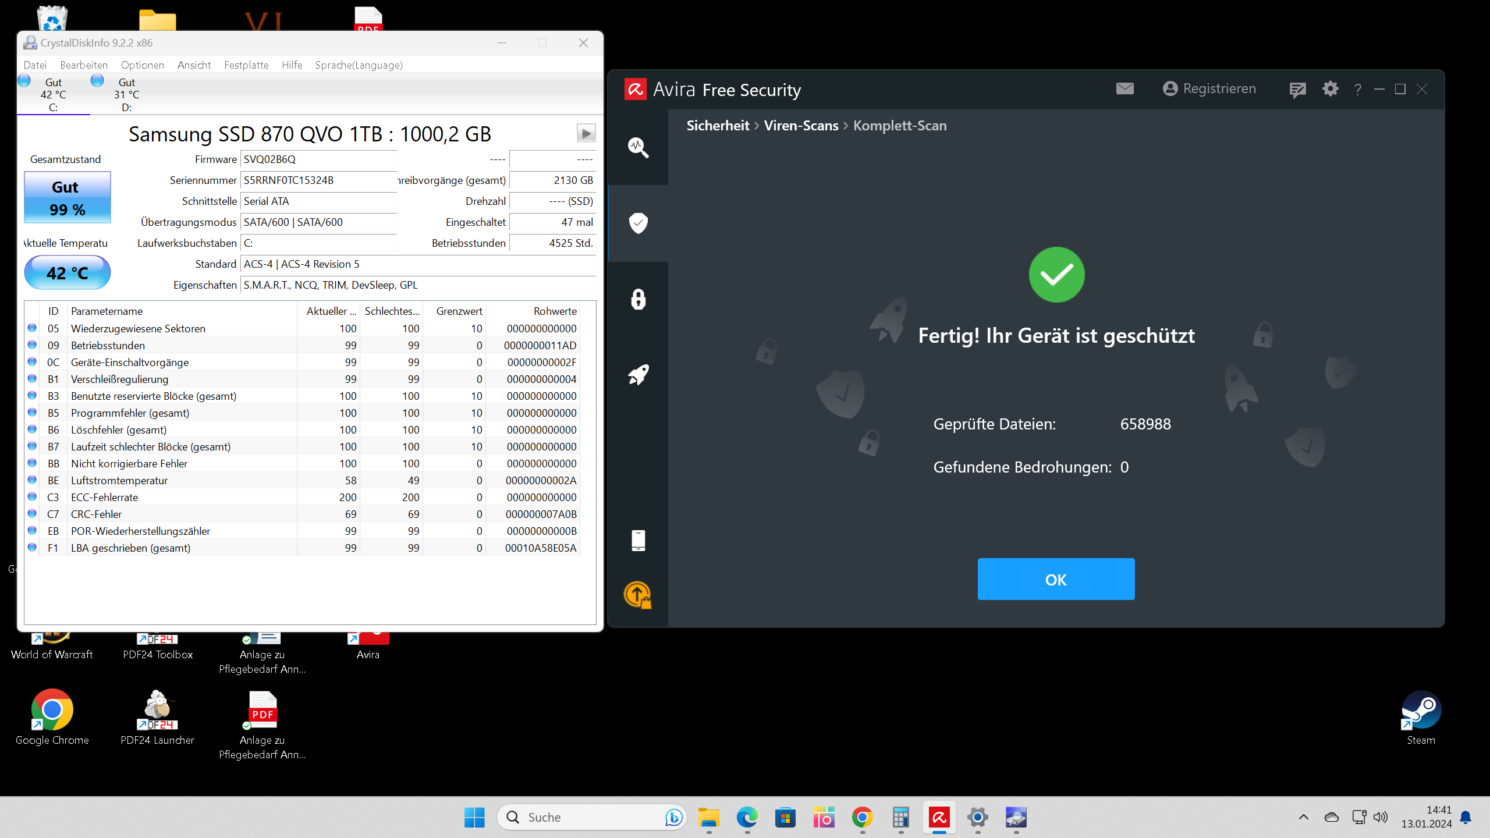This screenshot has width=1490, height=838.
Task: Open the Festplatte menu
Action: [246, 65]
